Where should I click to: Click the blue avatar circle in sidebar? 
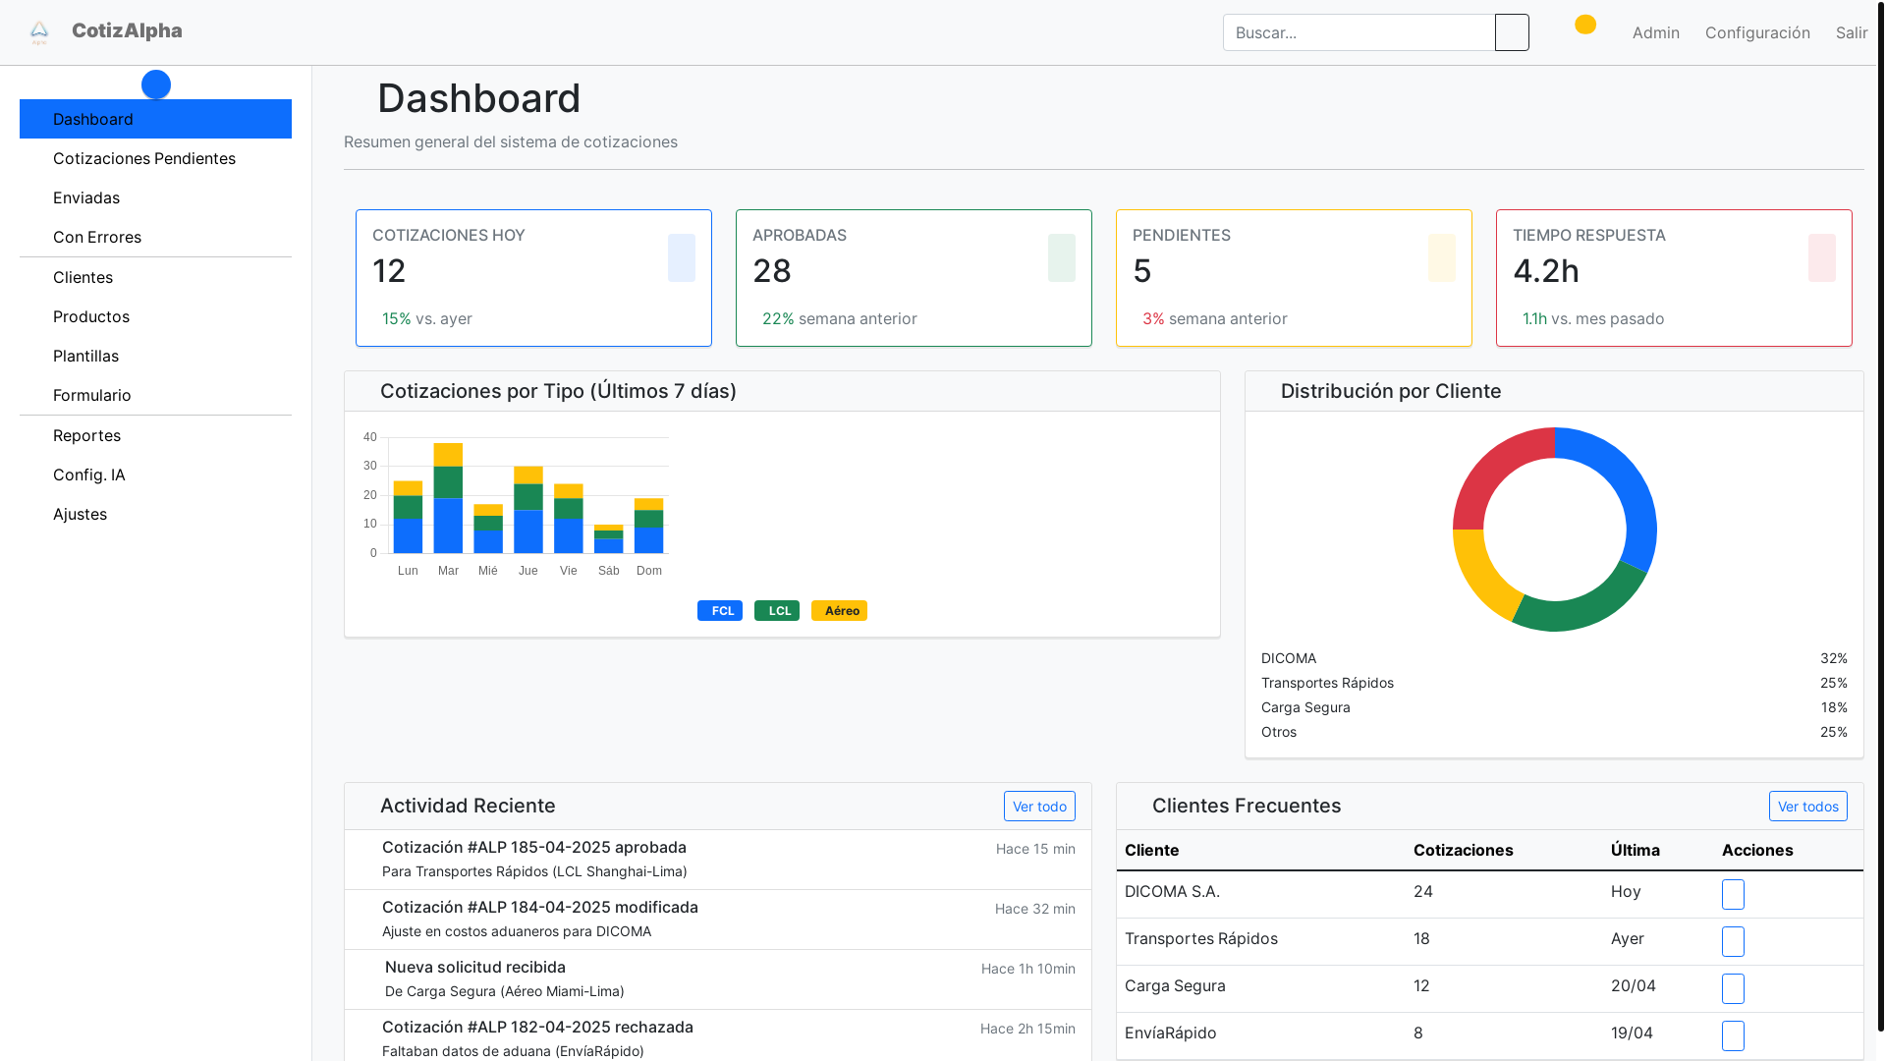click(156, 84)
